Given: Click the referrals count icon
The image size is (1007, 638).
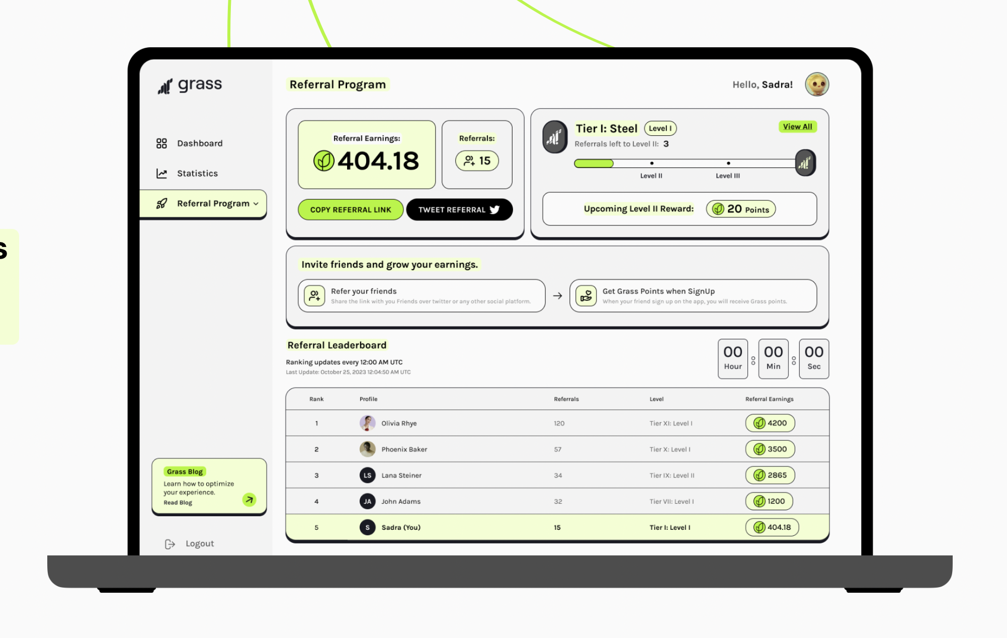Looking at the screenshot, I should click(468, 161).
